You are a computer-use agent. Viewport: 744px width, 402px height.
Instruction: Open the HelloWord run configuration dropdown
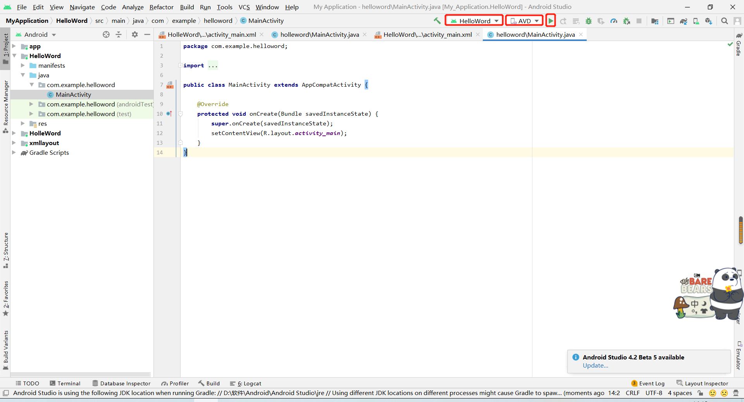coord(474,21)
